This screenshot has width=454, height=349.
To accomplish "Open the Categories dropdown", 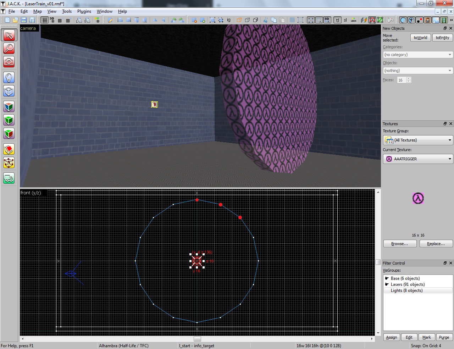I will pos(418,55).
